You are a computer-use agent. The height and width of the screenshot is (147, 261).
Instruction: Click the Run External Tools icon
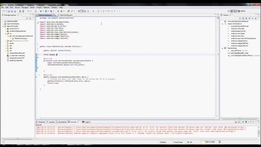click(x=51, y=11)
